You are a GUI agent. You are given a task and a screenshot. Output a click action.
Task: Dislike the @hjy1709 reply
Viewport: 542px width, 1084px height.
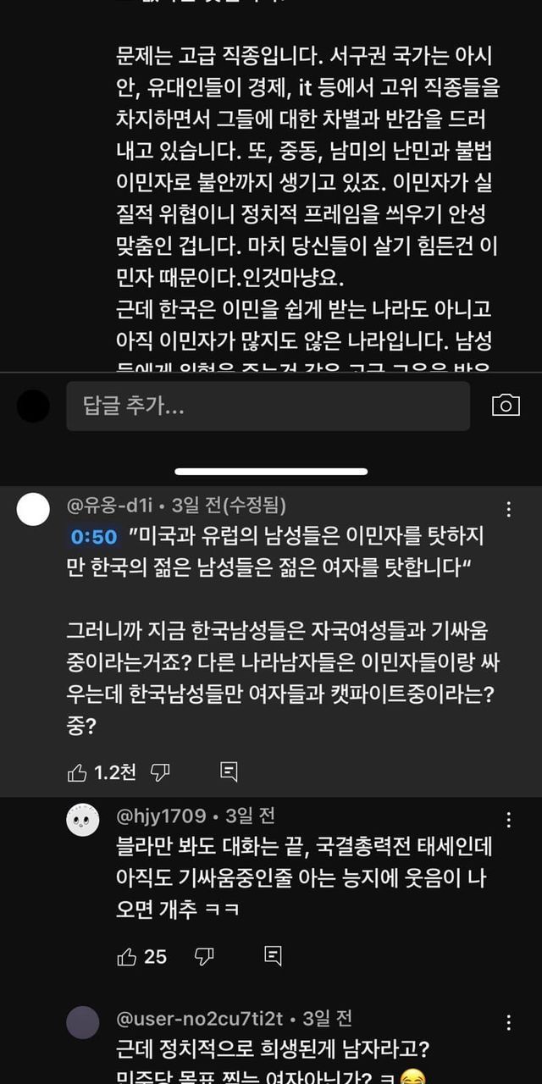204,957
